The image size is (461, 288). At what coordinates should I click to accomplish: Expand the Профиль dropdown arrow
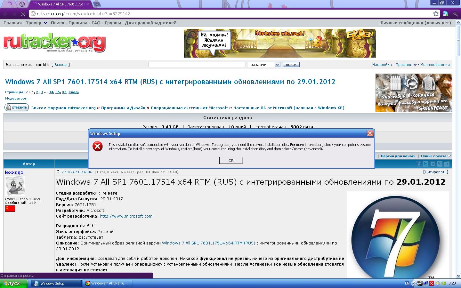pyautogui.click(x=415, y=65)
